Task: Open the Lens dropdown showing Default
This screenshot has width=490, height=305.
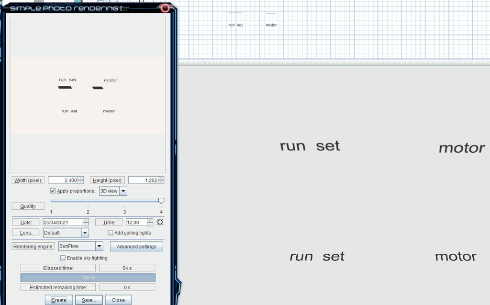Action: [x=66, y=233]
